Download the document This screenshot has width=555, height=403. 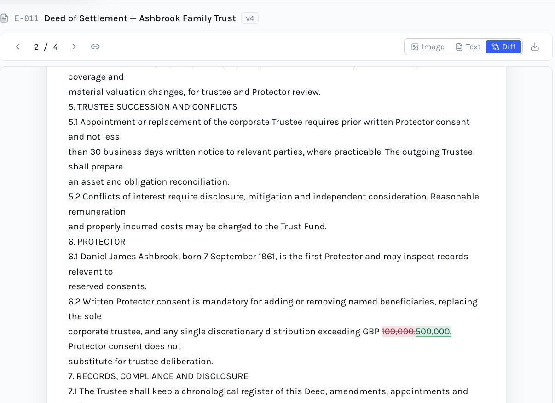[x=535, y=47]
